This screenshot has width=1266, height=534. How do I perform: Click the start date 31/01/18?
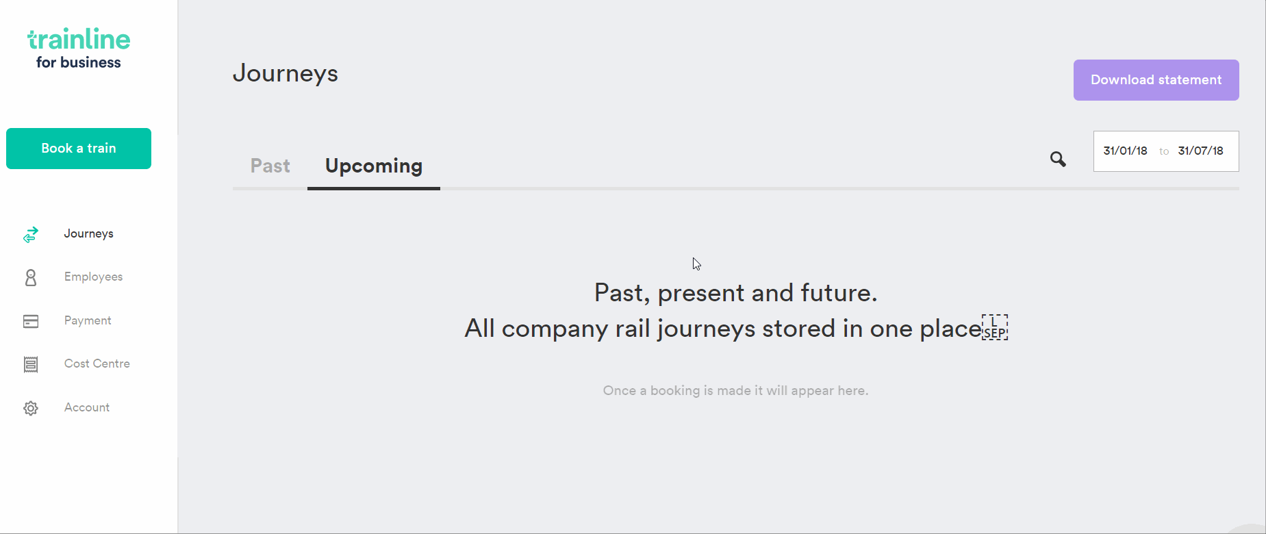pos(1125,151)
